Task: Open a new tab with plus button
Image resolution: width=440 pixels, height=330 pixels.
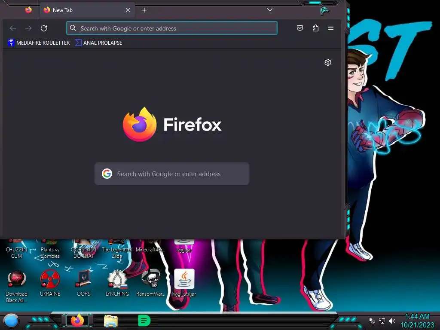Action: tap(144, 10)
